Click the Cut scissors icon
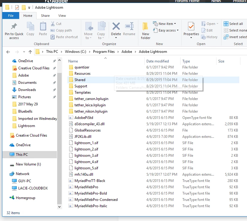The image size is (247, 221). click(x=53, y=24)
